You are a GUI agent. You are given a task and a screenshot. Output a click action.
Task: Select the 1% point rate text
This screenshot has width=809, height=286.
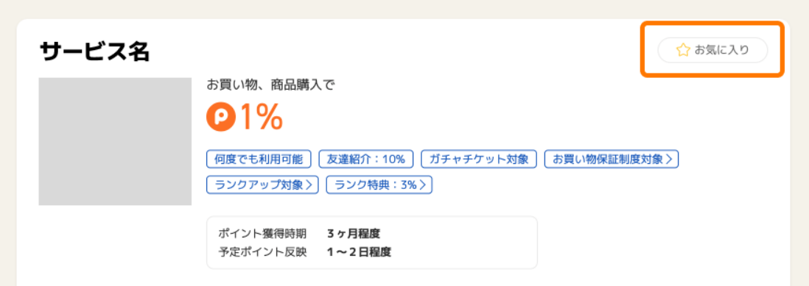click(261, 118)
